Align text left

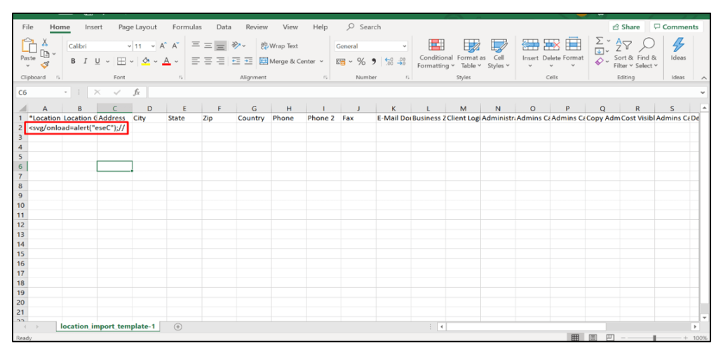(x=196, y=61)
